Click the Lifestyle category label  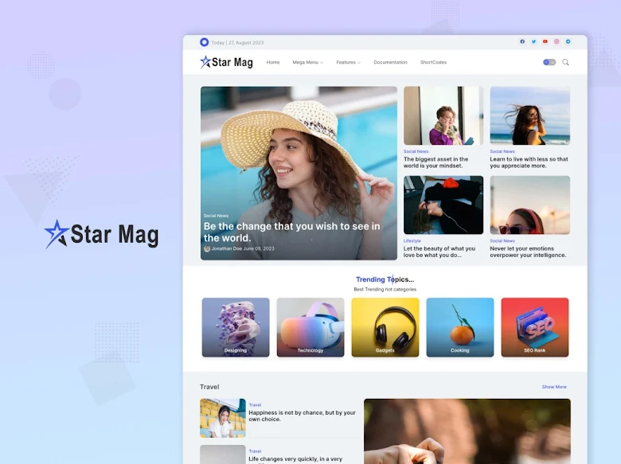(x=412, y=240)
